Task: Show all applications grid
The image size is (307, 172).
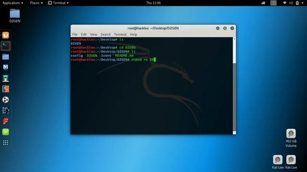Action: click(x=5, y=142)
